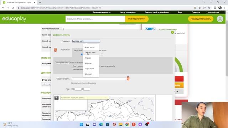
Task: Click the translate page icon in address bar
Action: [199, 8]
